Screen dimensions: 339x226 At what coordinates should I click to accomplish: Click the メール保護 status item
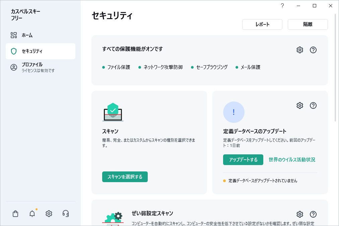coord(248,67)
